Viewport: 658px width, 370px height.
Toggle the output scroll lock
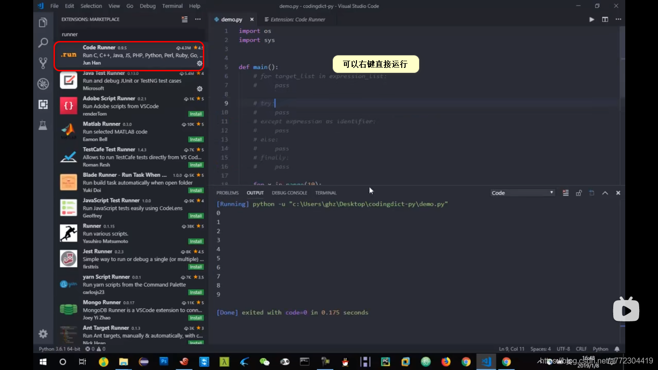(x=579, y=193)
